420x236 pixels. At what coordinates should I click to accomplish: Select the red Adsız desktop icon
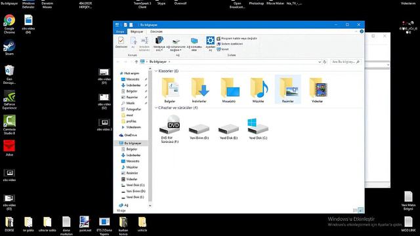pyautogui.click(x=9, y=148)
